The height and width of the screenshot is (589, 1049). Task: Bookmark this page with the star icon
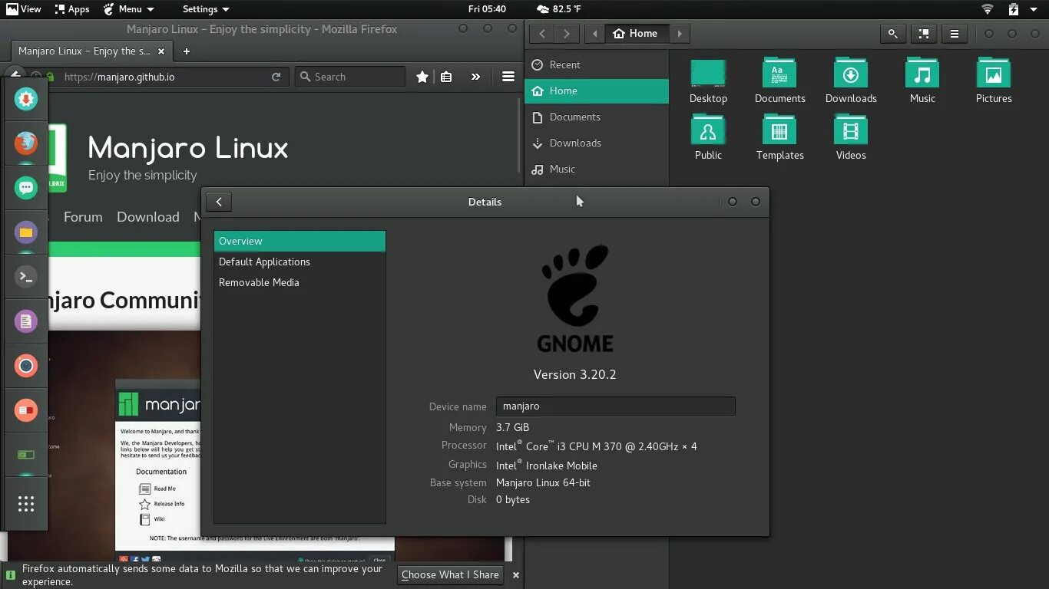coord(422,77)
